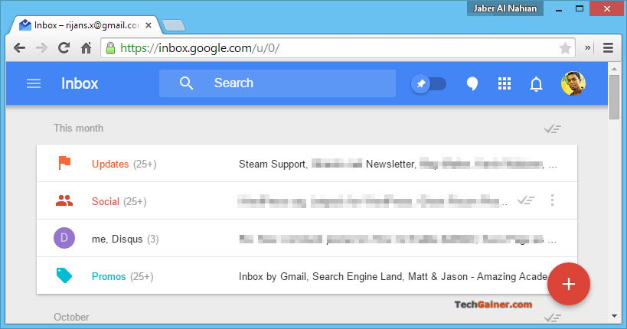Click the red compose plus button
The image size is (627, 329).
[568, 284]
